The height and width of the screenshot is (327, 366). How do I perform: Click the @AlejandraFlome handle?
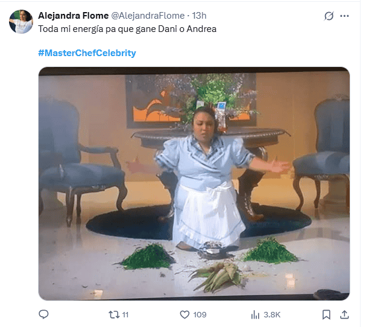click(148, 16)
